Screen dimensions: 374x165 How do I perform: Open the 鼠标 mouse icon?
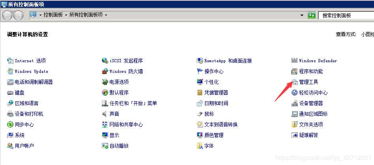(x=200, y=114)
